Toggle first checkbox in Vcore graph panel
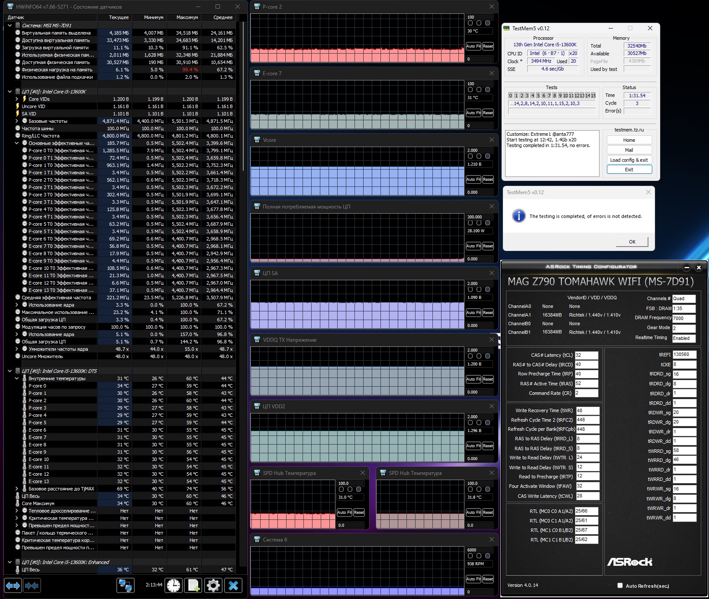The image size is (709, 599). (x=471, y=156)
